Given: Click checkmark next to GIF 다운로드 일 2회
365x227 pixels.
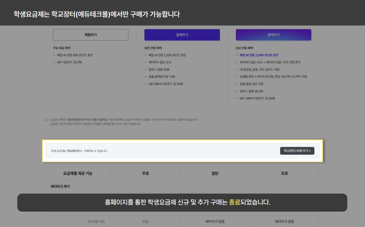Looking at the screenshot, I should click(54, 62).
